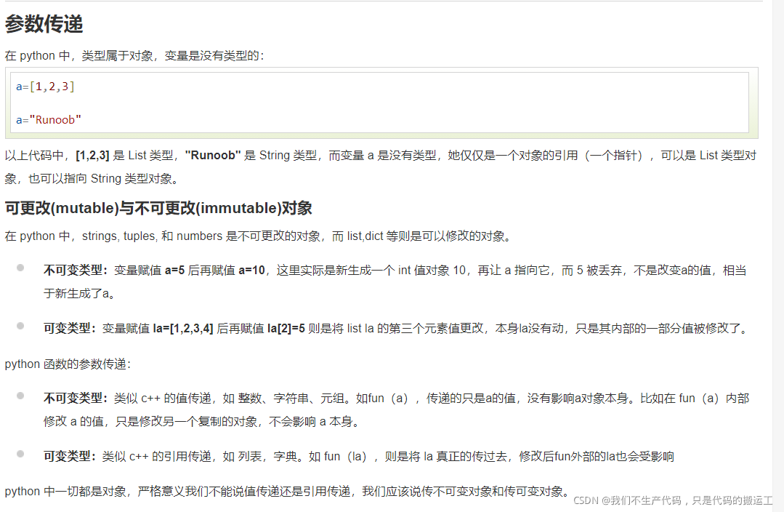Viewport: 784px width, 512px height.
Task: Click the heading 可更改(mutable)与不可更改(immutable)对象
Action: tap(158, 208)
